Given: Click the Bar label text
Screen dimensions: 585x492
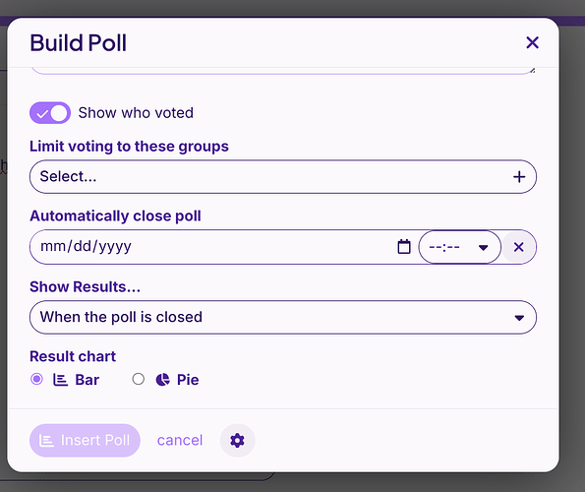Looking at the screenshot, I should pyautogui.click(x=87, y=380).
